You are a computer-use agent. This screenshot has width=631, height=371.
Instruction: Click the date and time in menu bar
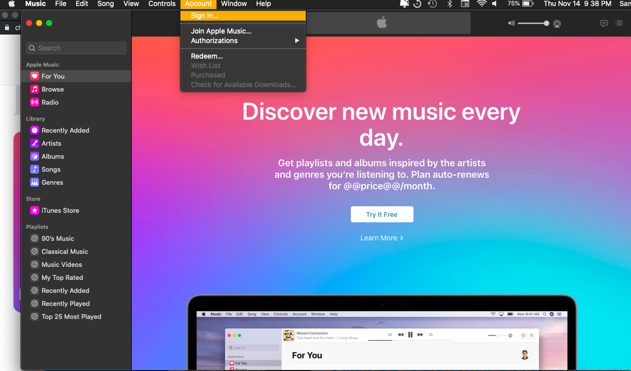click(x=577, y=4)
